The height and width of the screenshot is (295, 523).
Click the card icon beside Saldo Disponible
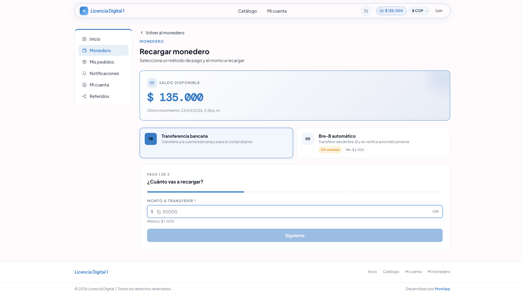tap(152, 83)
